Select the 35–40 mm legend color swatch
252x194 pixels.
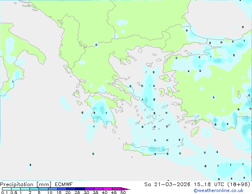[98, 189]
